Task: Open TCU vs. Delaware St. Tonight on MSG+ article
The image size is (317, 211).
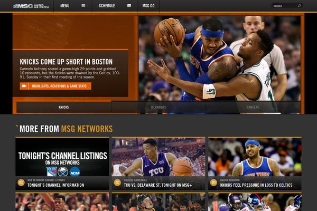Action: (x=158, y=185)
